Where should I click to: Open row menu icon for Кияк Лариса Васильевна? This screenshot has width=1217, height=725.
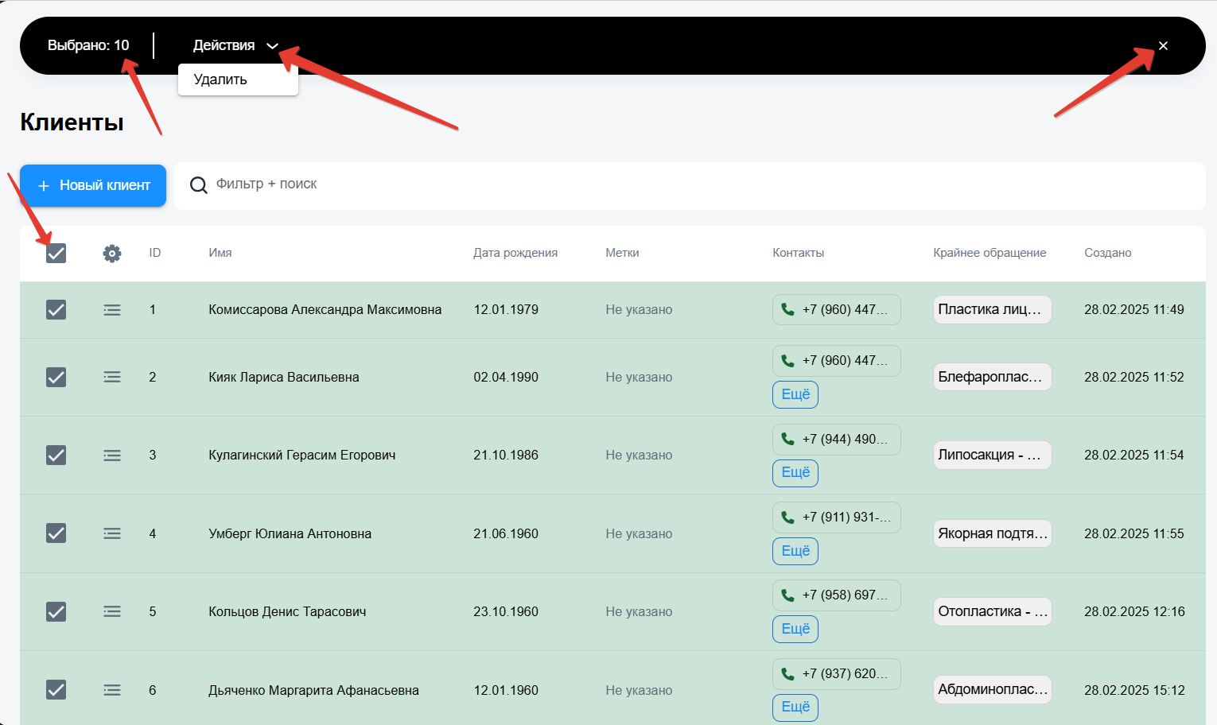pyautogui.click(x=112, y=377)
